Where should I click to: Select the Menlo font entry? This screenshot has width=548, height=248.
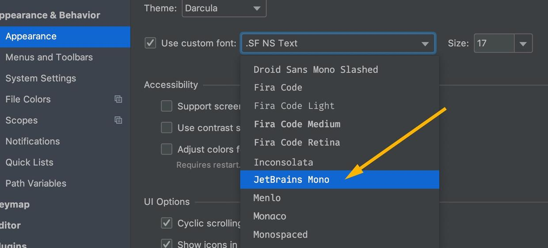click(x=267, y=198)
